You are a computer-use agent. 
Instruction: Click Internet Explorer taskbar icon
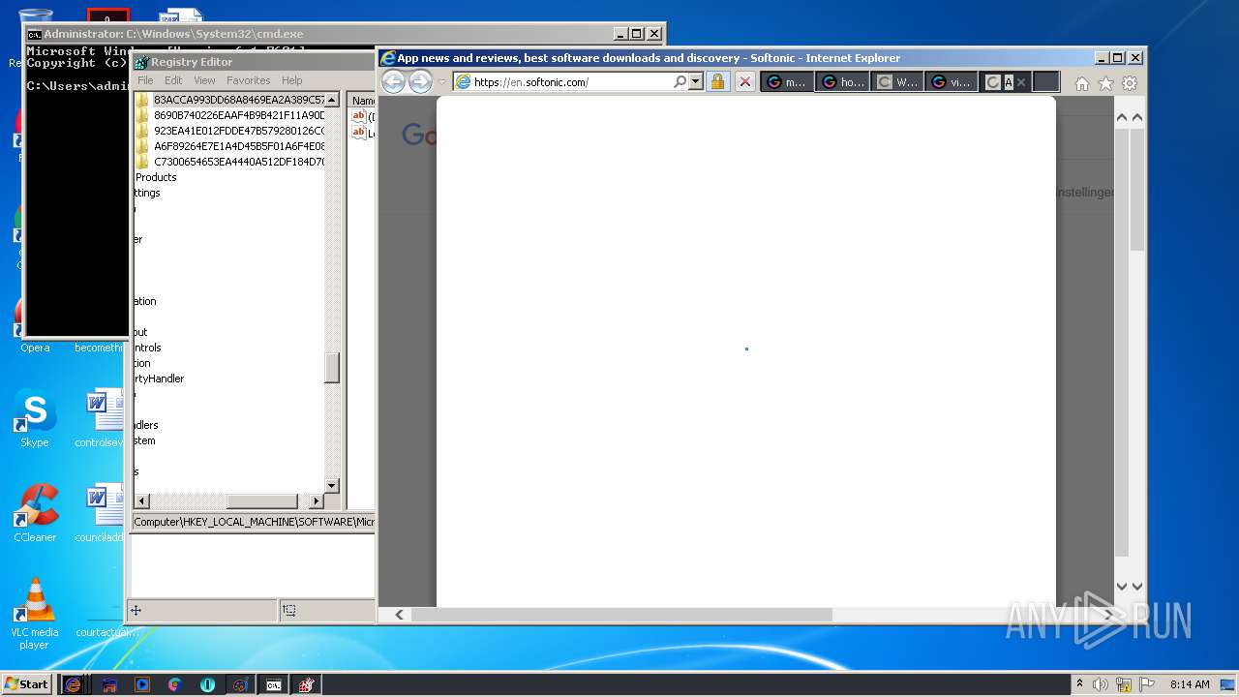(73, 684)
